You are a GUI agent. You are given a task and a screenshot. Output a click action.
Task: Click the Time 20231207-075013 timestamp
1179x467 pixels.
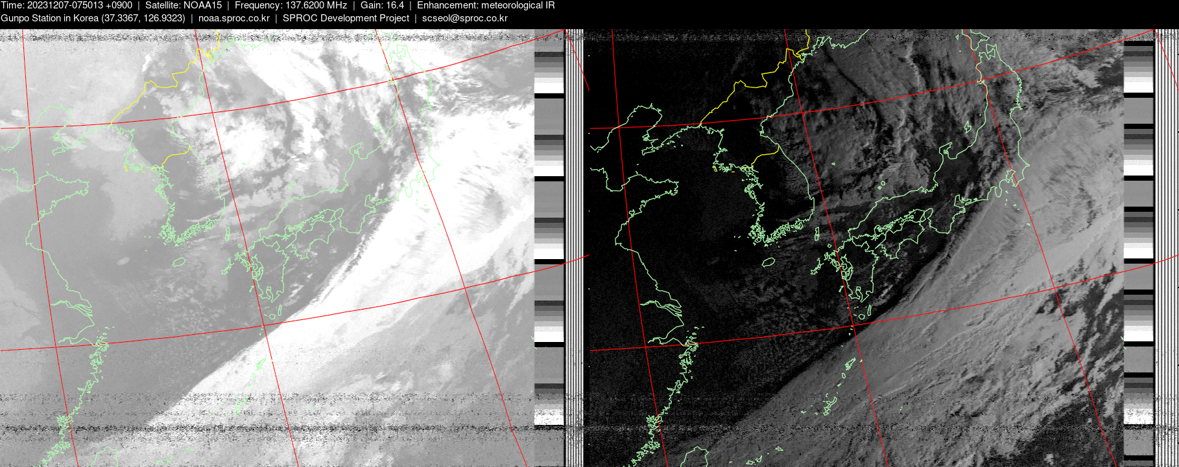point(66,5)
